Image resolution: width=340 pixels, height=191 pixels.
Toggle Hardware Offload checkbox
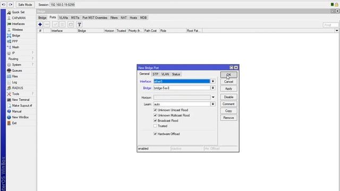[155, 134]
